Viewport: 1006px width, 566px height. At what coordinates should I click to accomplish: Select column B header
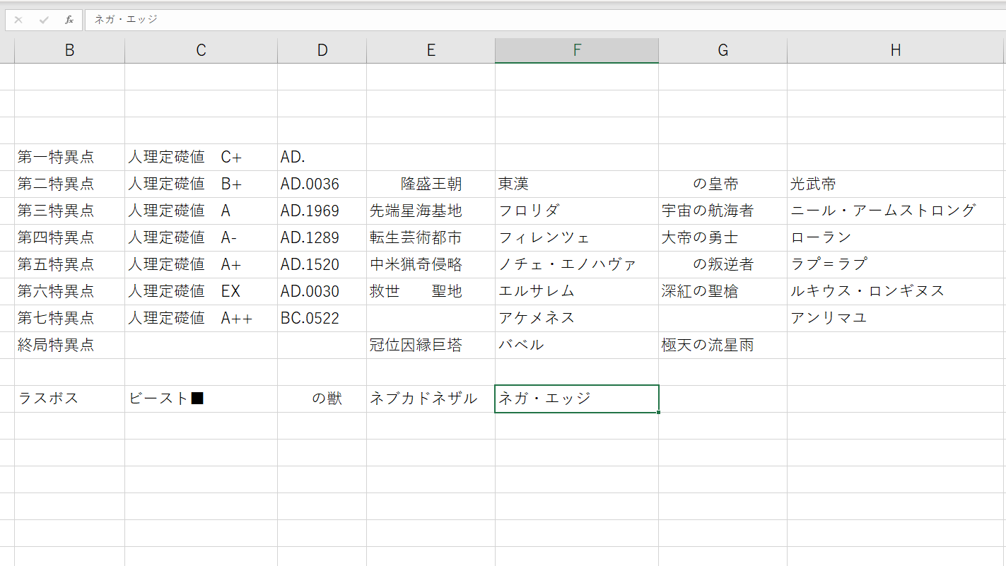69,50
